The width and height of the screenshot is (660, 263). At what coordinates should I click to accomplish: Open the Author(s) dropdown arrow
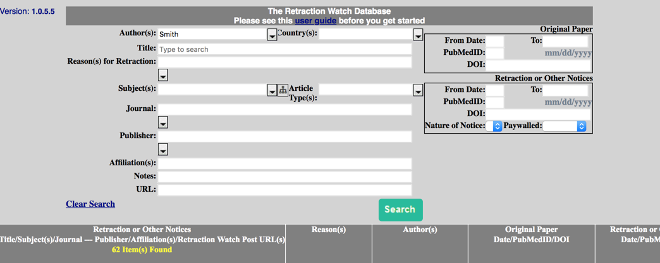pos(272,36)
